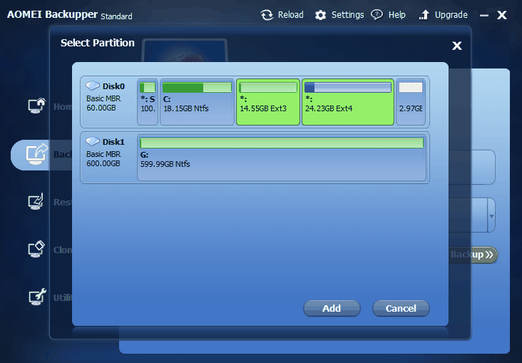522x363 pixels.
Task: Click the Disk0 drive icon
Action: point(93,86)
